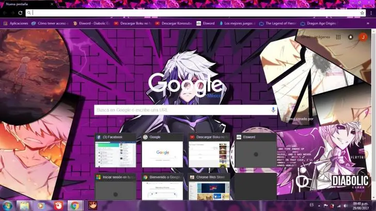
Task: Click the voice search microphone icon
Action: 273,110
